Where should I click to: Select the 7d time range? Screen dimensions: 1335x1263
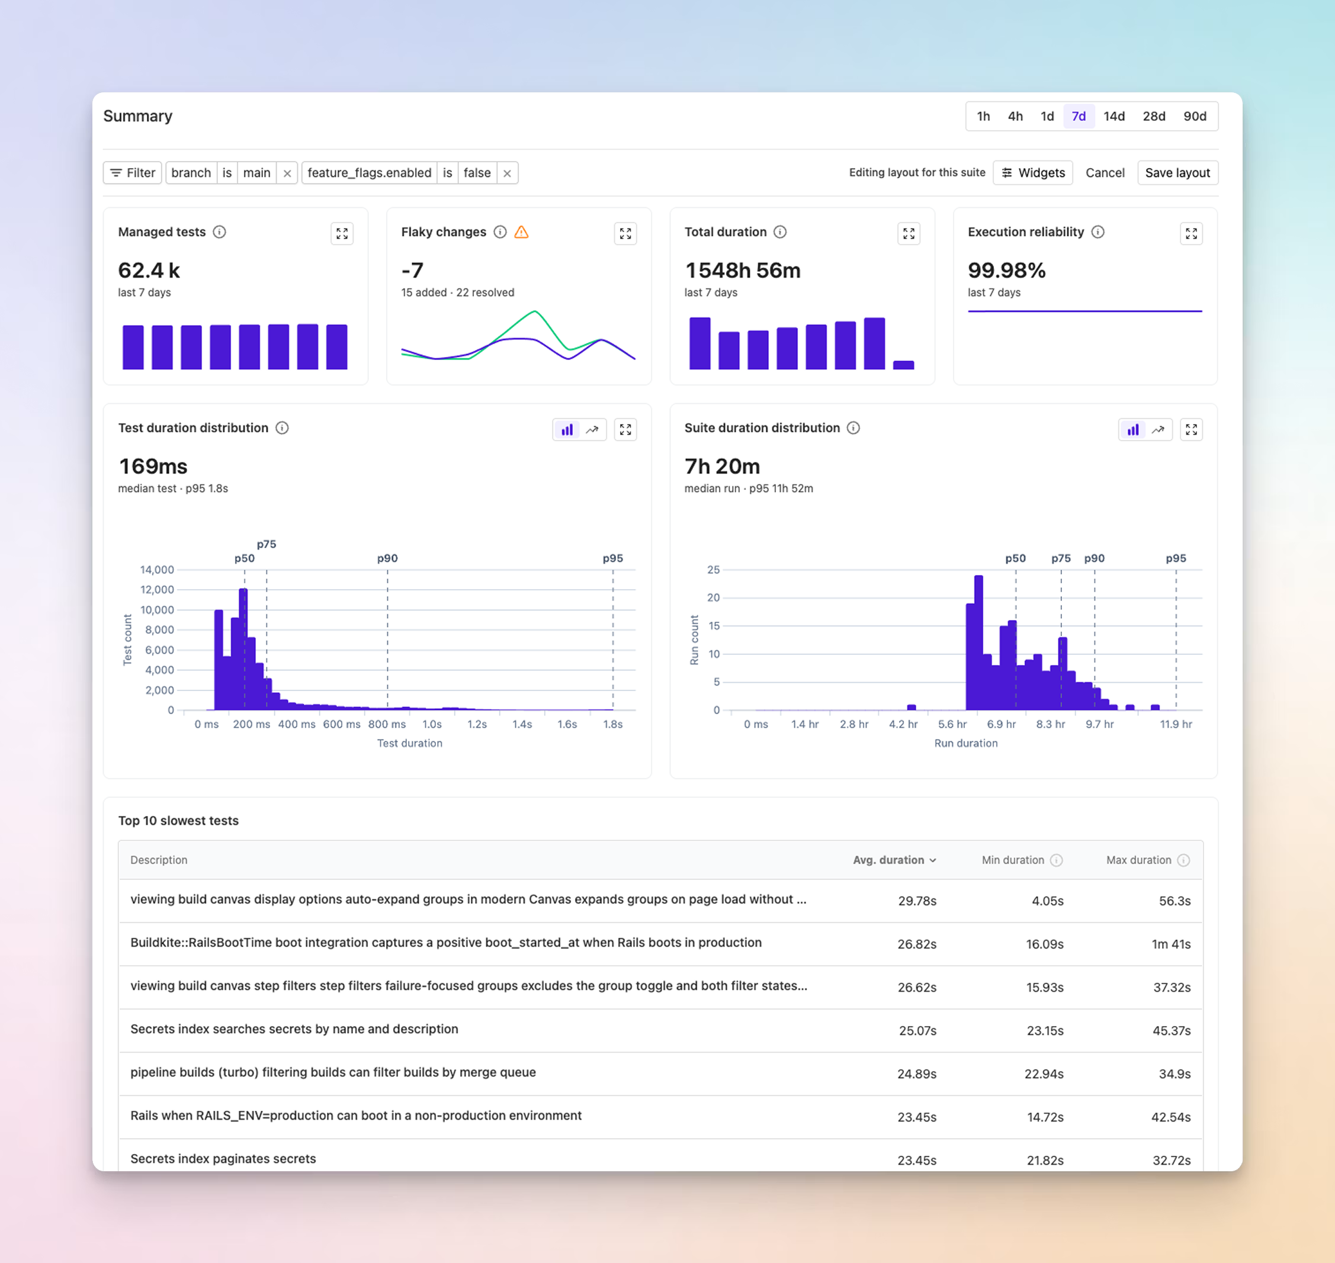click(1079, 117)
